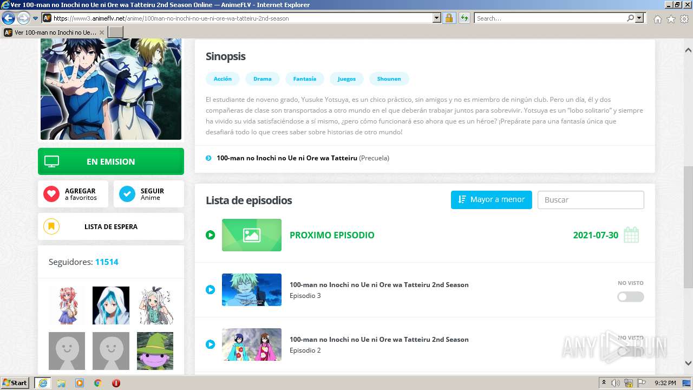
Task: Open the File Explorer folder taskbar icon
Action: pos(61,383)
